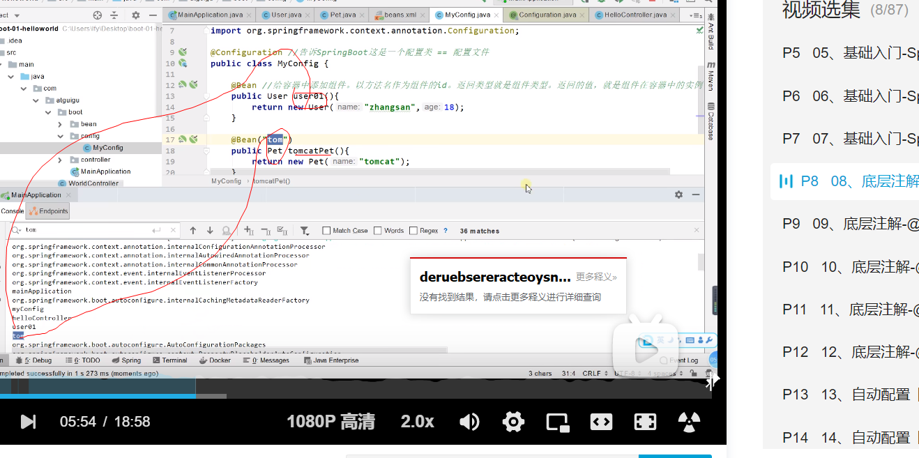Open the TODO tool window button
This screenshot has height=458, width=919.
(x=82, y=360)
